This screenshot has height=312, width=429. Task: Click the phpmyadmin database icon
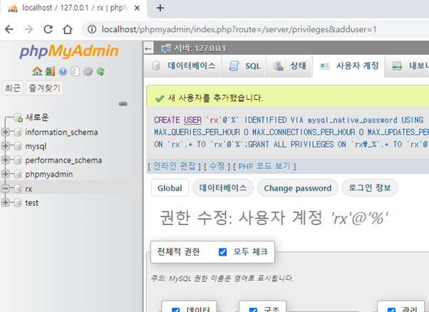coord(18,175)
